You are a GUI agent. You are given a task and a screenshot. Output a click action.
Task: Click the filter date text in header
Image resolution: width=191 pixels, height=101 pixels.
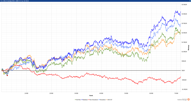click(11, 1)
